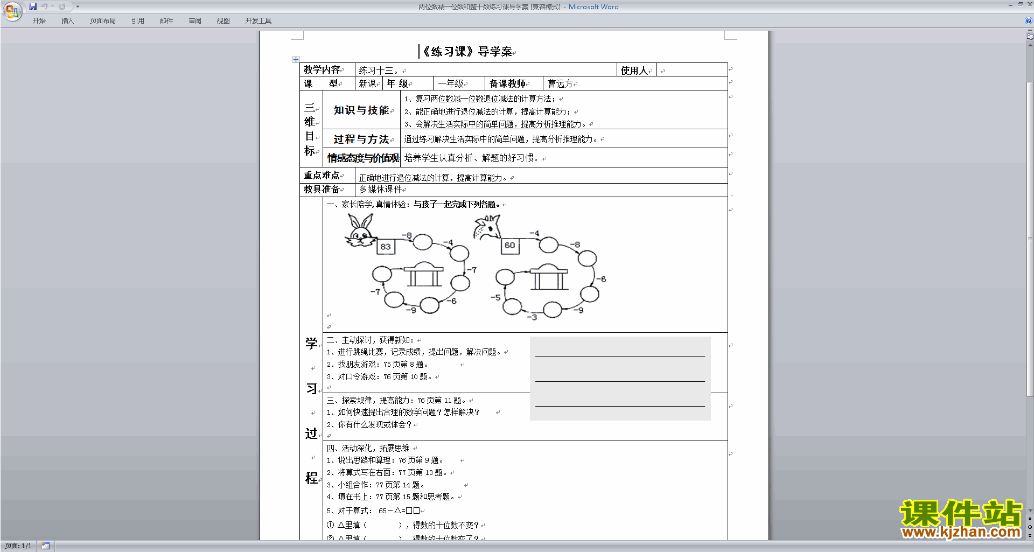The height and width of the screenshot is (552, 1034).
Task: Restore down the Word window
Action: coord(1019,5)
